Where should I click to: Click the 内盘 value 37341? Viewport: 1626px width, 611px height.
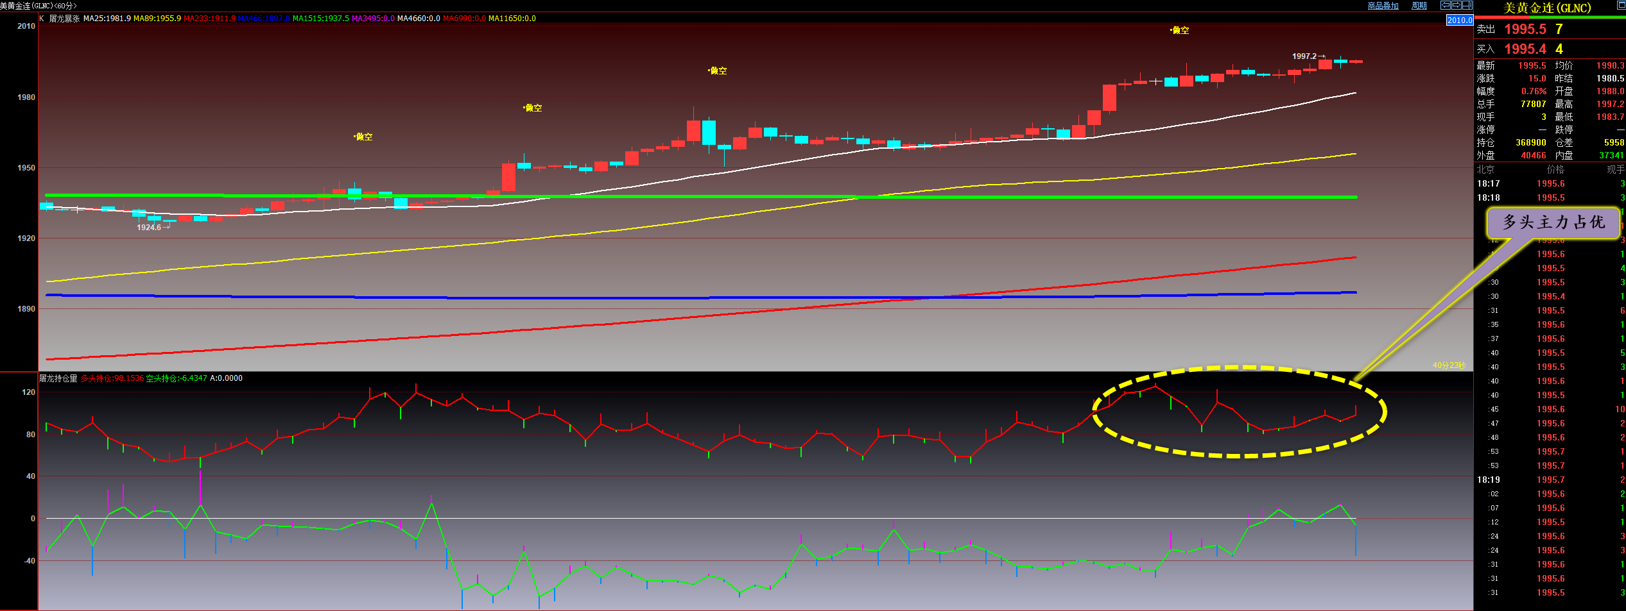tap(1611, 155)
